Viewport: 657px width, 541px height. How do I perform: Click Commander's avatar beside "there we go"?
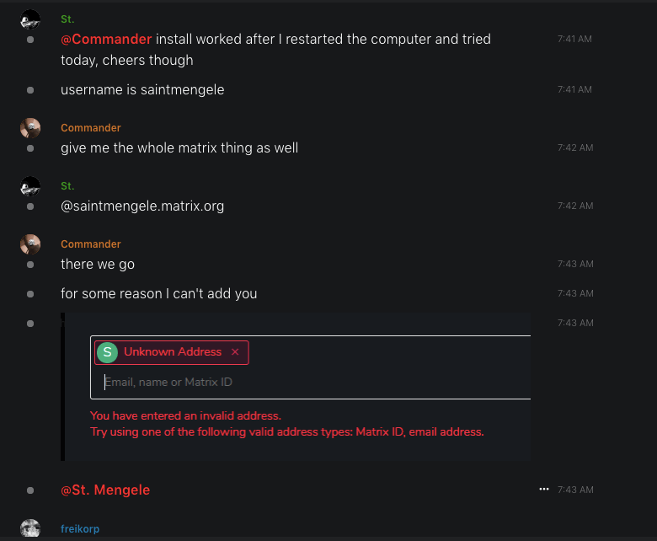point(30,244)
